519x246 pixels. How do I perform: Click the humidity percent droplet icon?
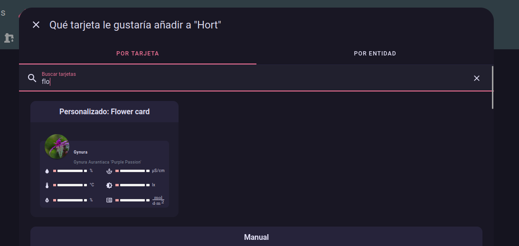pos(47,200)
